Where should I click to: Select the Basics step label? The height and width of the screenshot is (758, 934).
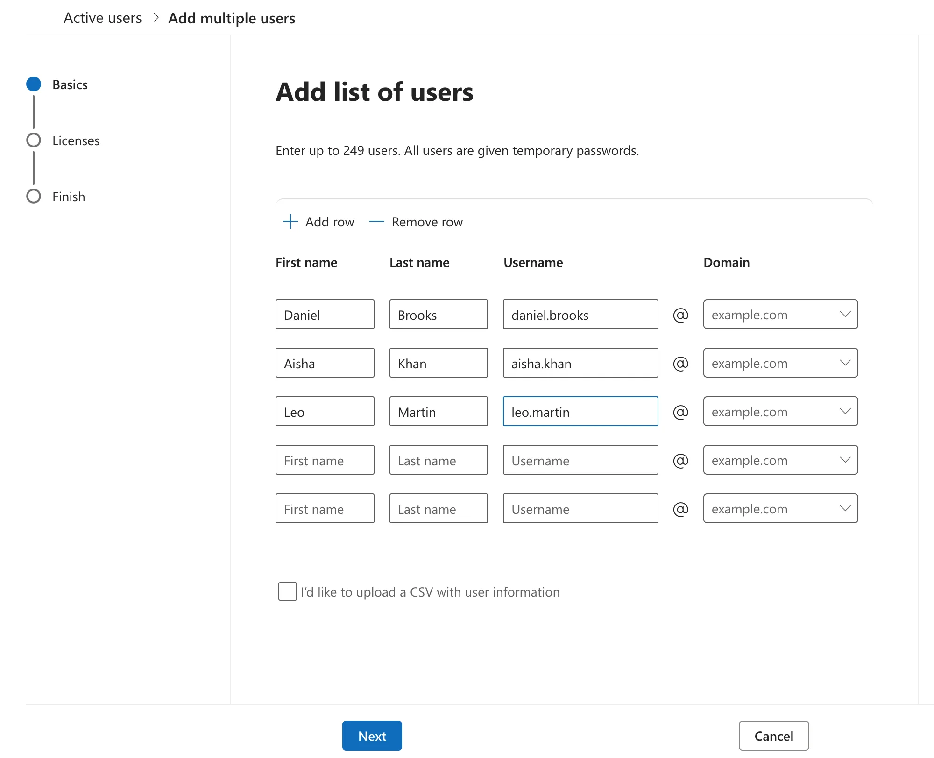point(70,84)
